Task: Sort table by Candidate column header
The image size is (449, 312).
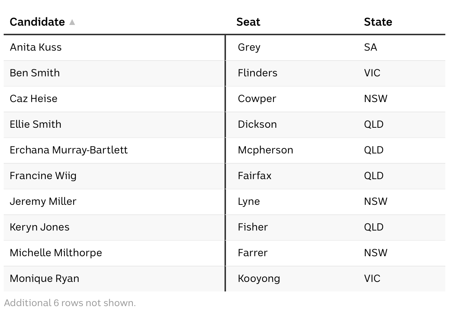Action: [x=37, y=22]
